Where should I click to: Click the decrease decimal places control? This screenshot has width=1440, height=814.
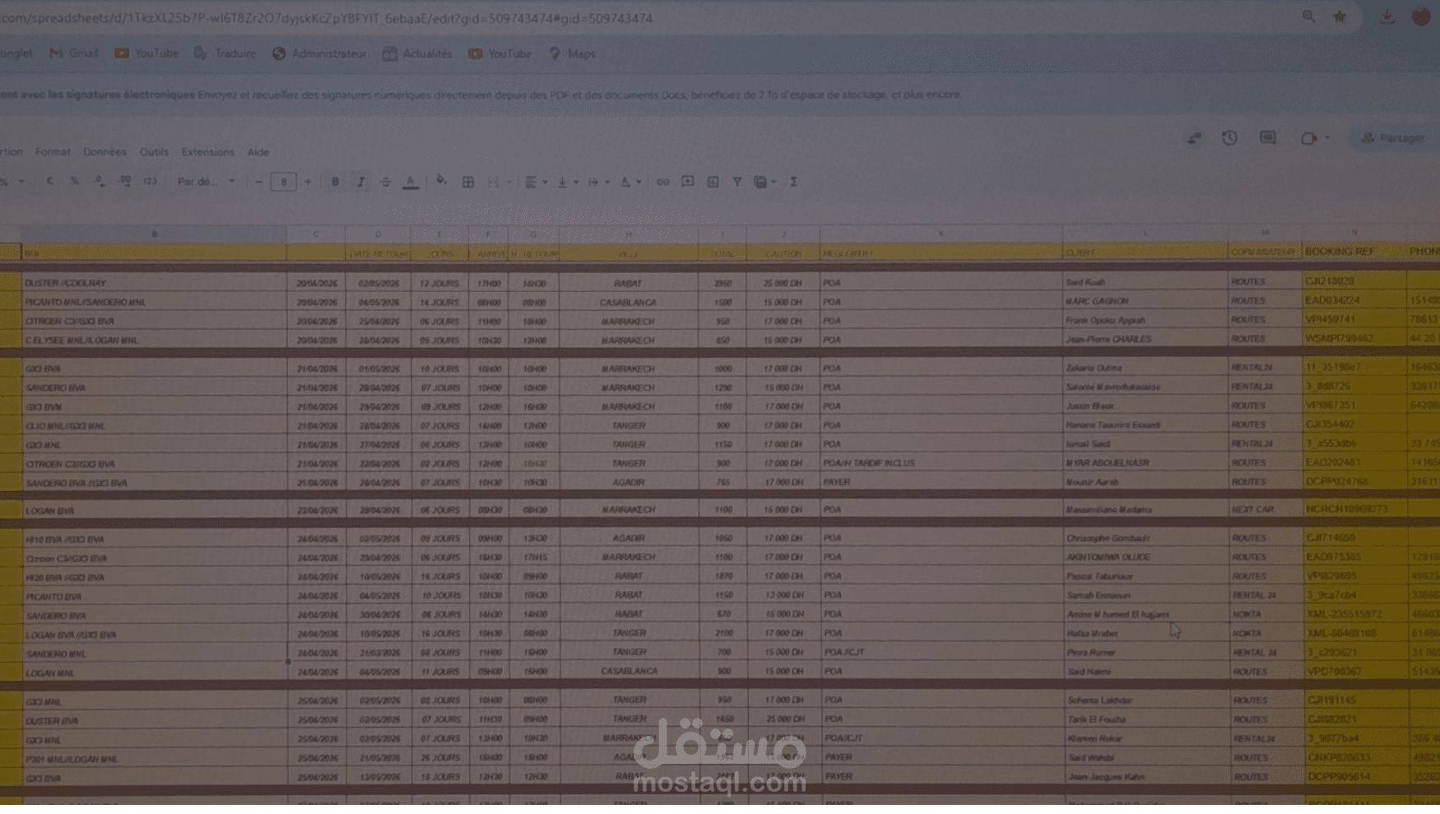coord(100,181)
